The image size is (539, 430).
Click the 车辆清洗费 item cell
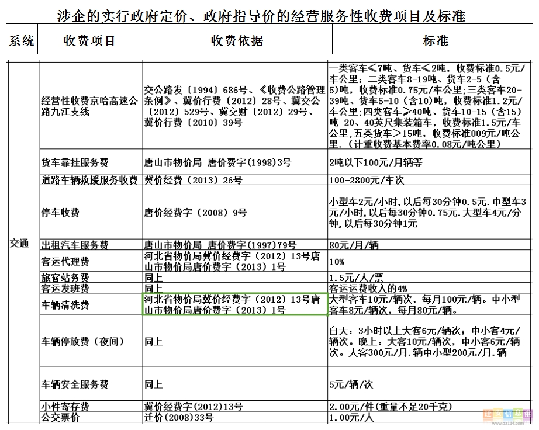pyautogui.click(x=65, y=305)
